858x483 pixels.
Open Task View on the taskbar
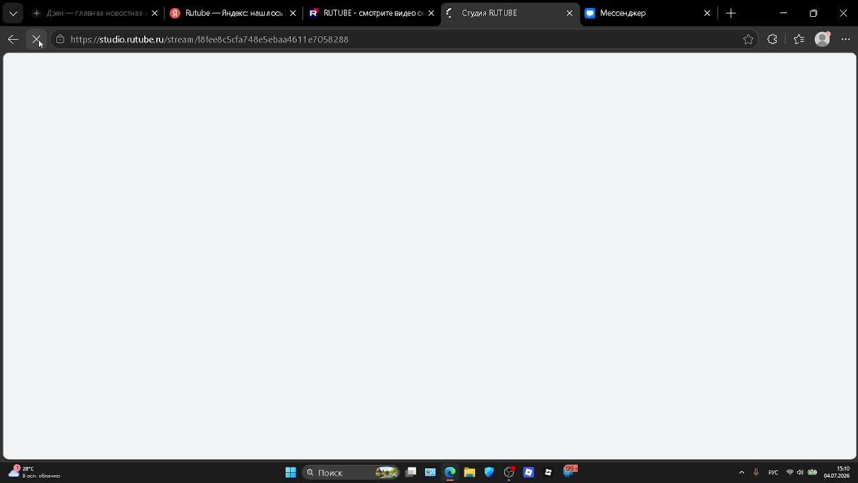411,472
